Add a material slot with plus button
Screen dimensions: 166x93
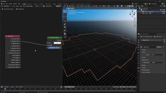164,40
